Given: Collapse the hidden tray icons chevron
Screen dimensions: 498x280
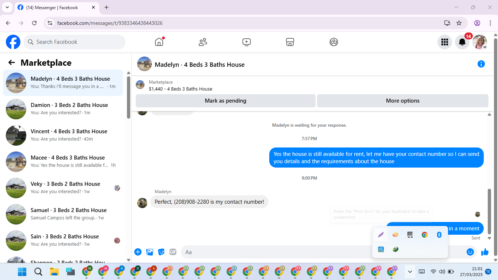Looking at the screenshot, I should pyautogui.click(x=410, y=272).
